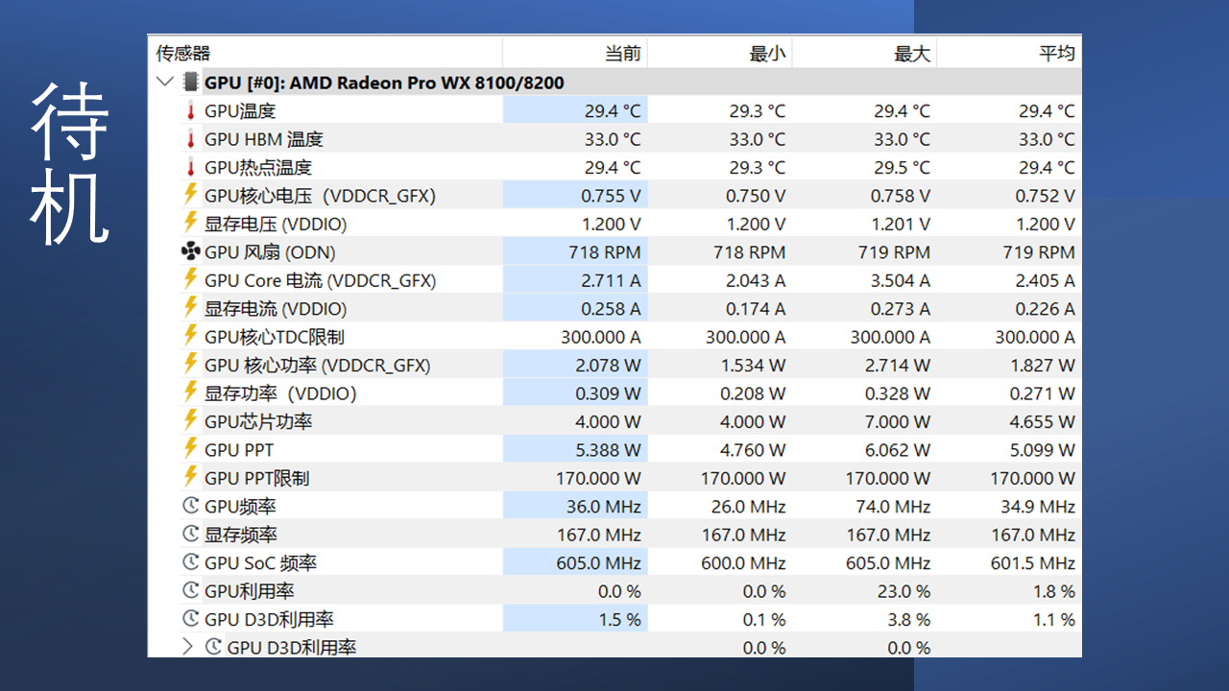The image size is (1229, 691).
Task: Click the minimum value 0.208 W
Action: coord(753,393)
